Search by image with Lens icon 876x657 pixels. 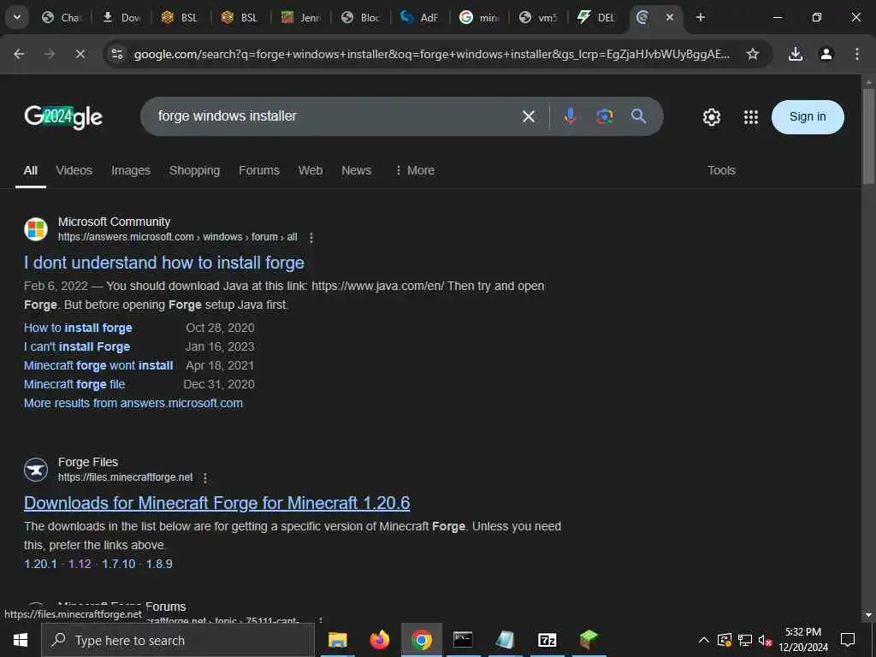605,116
